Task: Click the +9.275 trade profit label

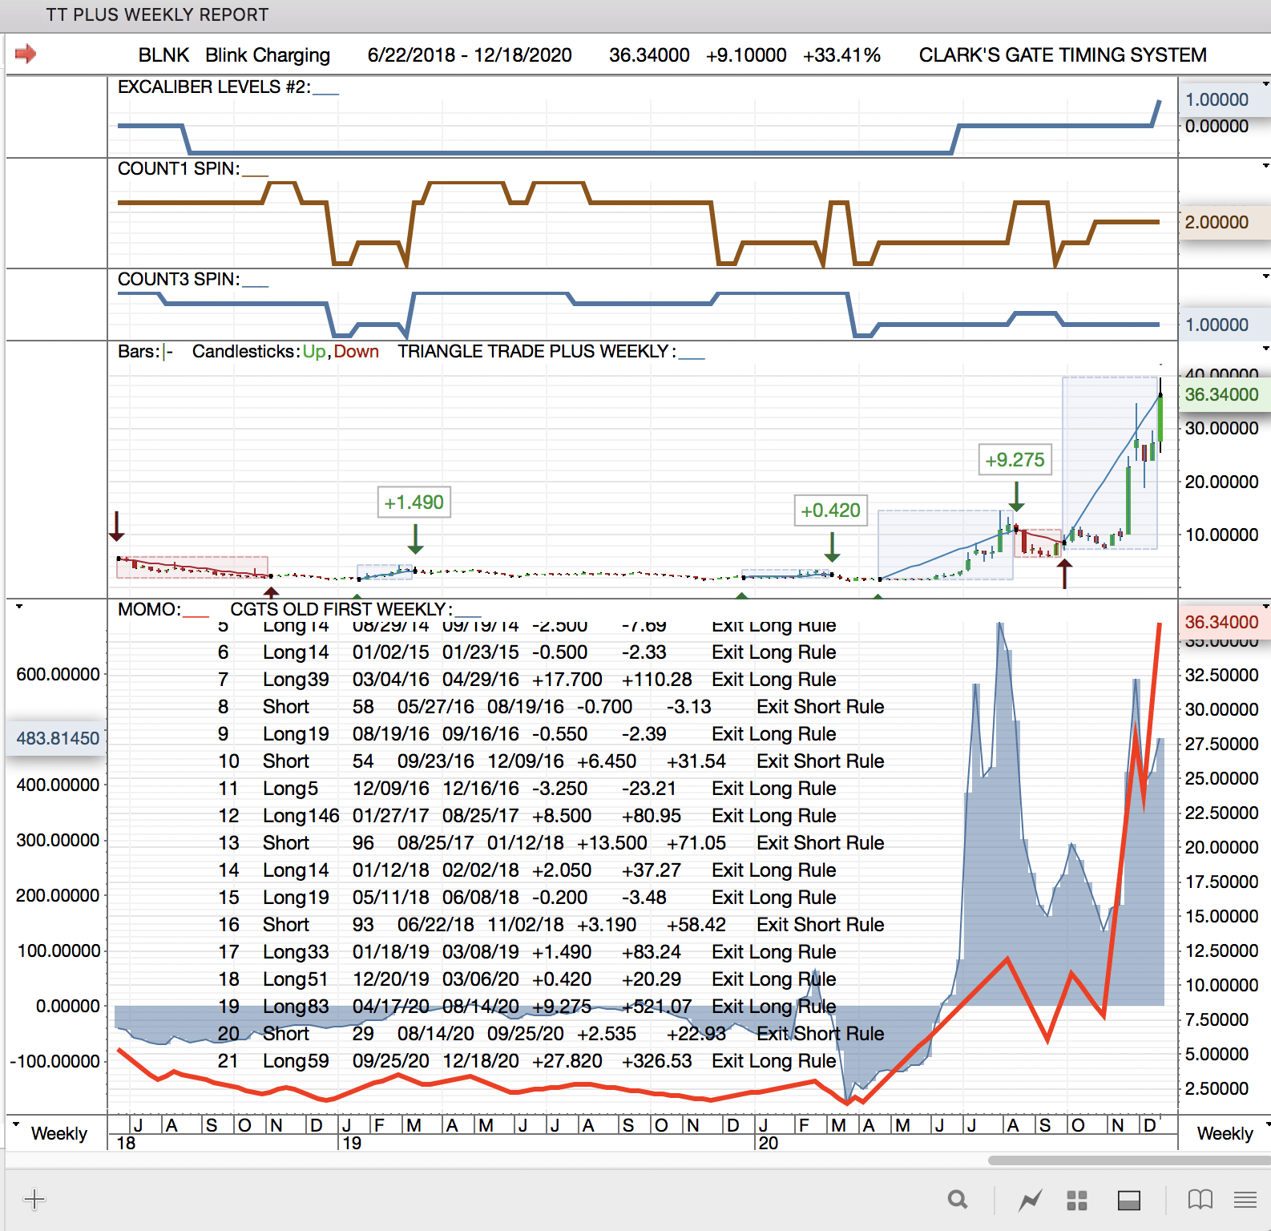Action: 1015,460
